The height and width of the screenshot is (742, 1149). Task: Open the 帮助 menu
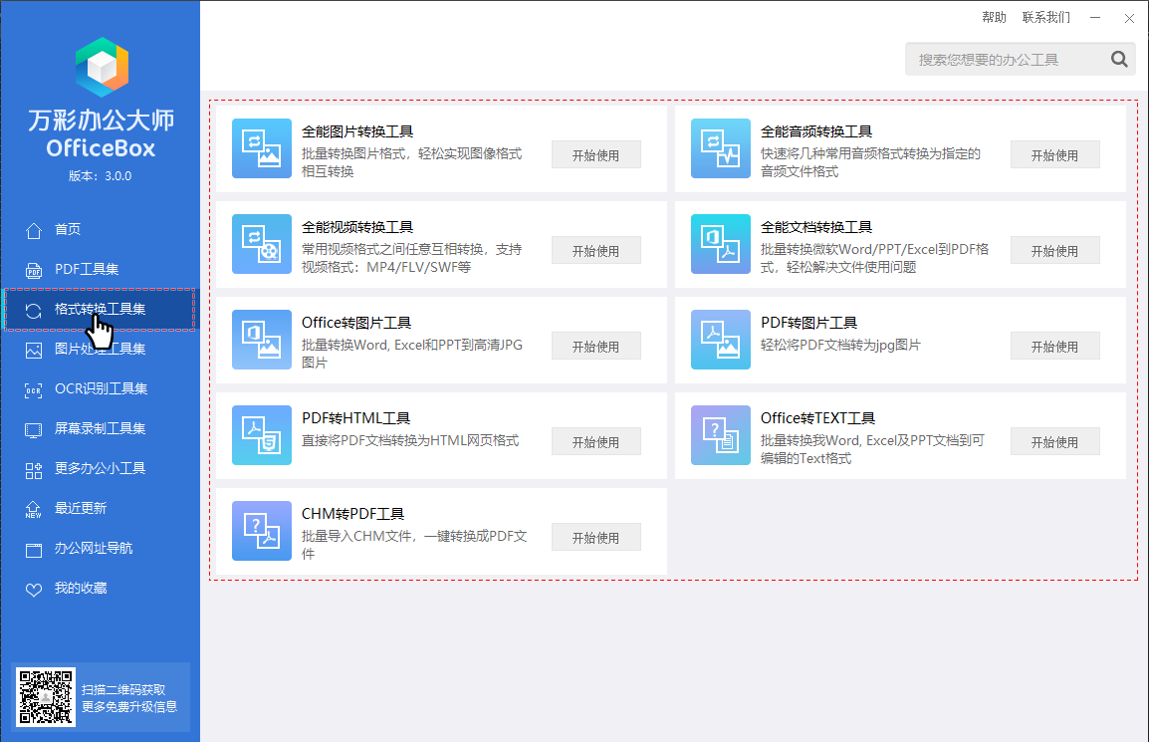click(x=994, y=17)
